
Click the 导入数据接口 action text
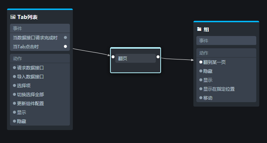point(30,77)
